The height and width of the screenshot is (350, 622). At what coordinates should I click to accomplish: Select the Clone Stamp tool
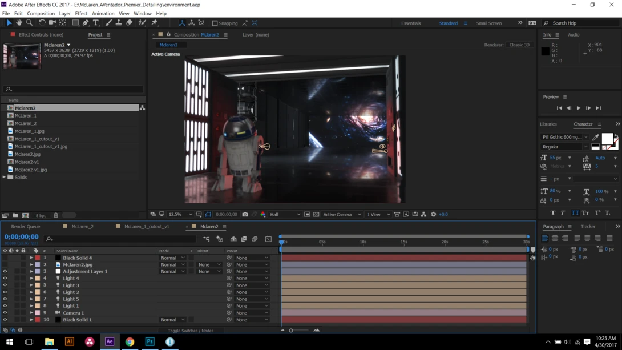[119, 23]
